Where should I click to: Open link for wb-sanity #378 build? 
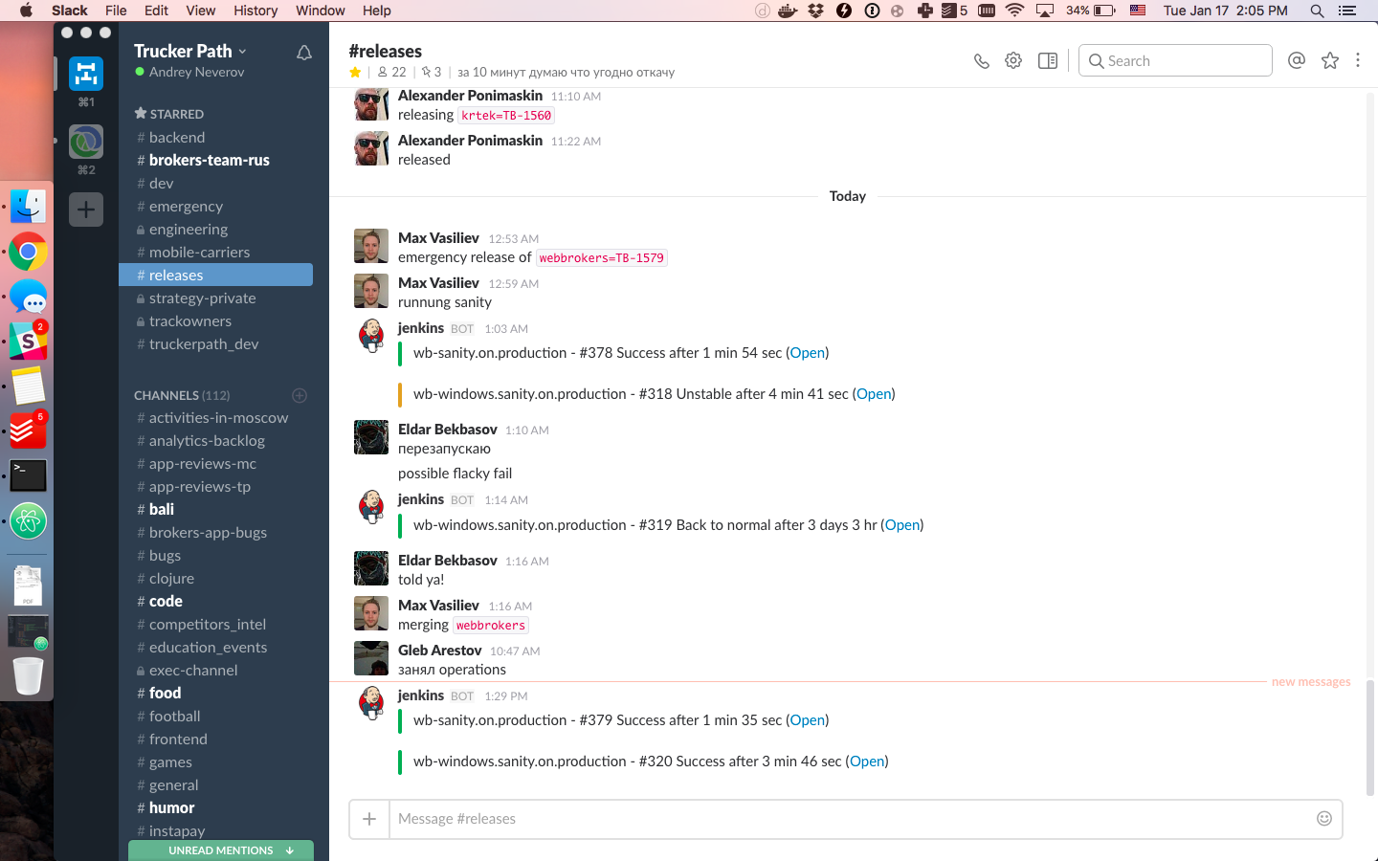[808, 353]
